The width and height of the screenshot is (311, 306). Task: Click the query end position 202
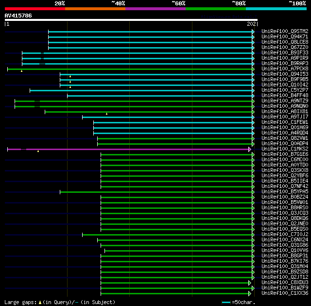pos(251,24)
